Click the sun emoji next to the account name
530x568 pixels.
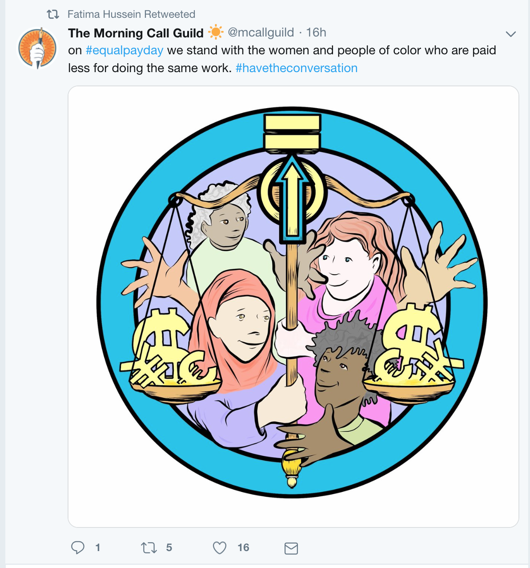click(216, 32)
